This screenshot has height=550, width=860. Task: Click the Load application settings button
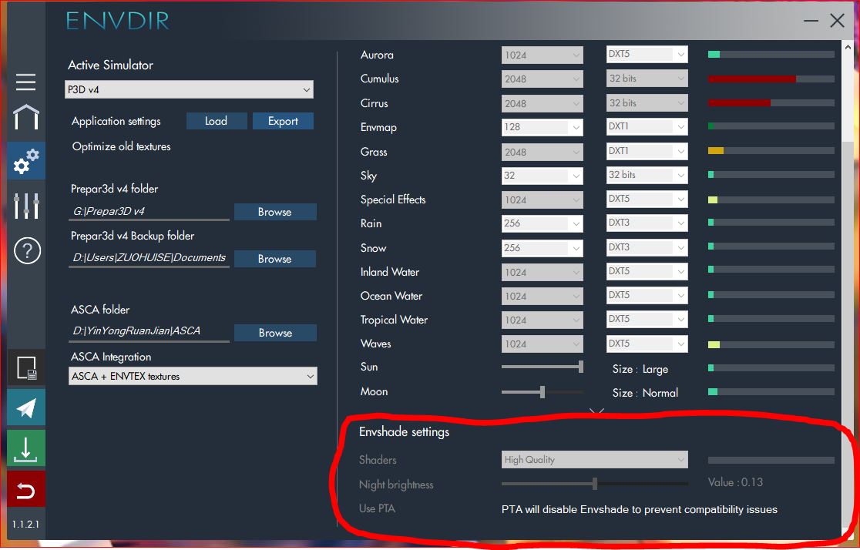tap(216, 121)
